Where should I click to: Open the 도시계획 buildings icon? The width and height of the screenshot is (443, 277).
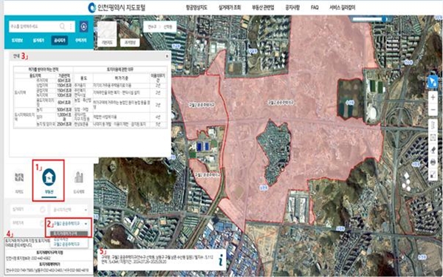[79, 177]
